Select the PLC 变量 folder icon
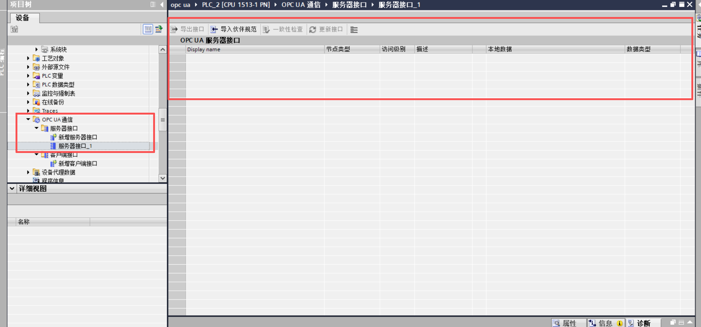Viewport: 701px width, 327px height. click(36, 76)
